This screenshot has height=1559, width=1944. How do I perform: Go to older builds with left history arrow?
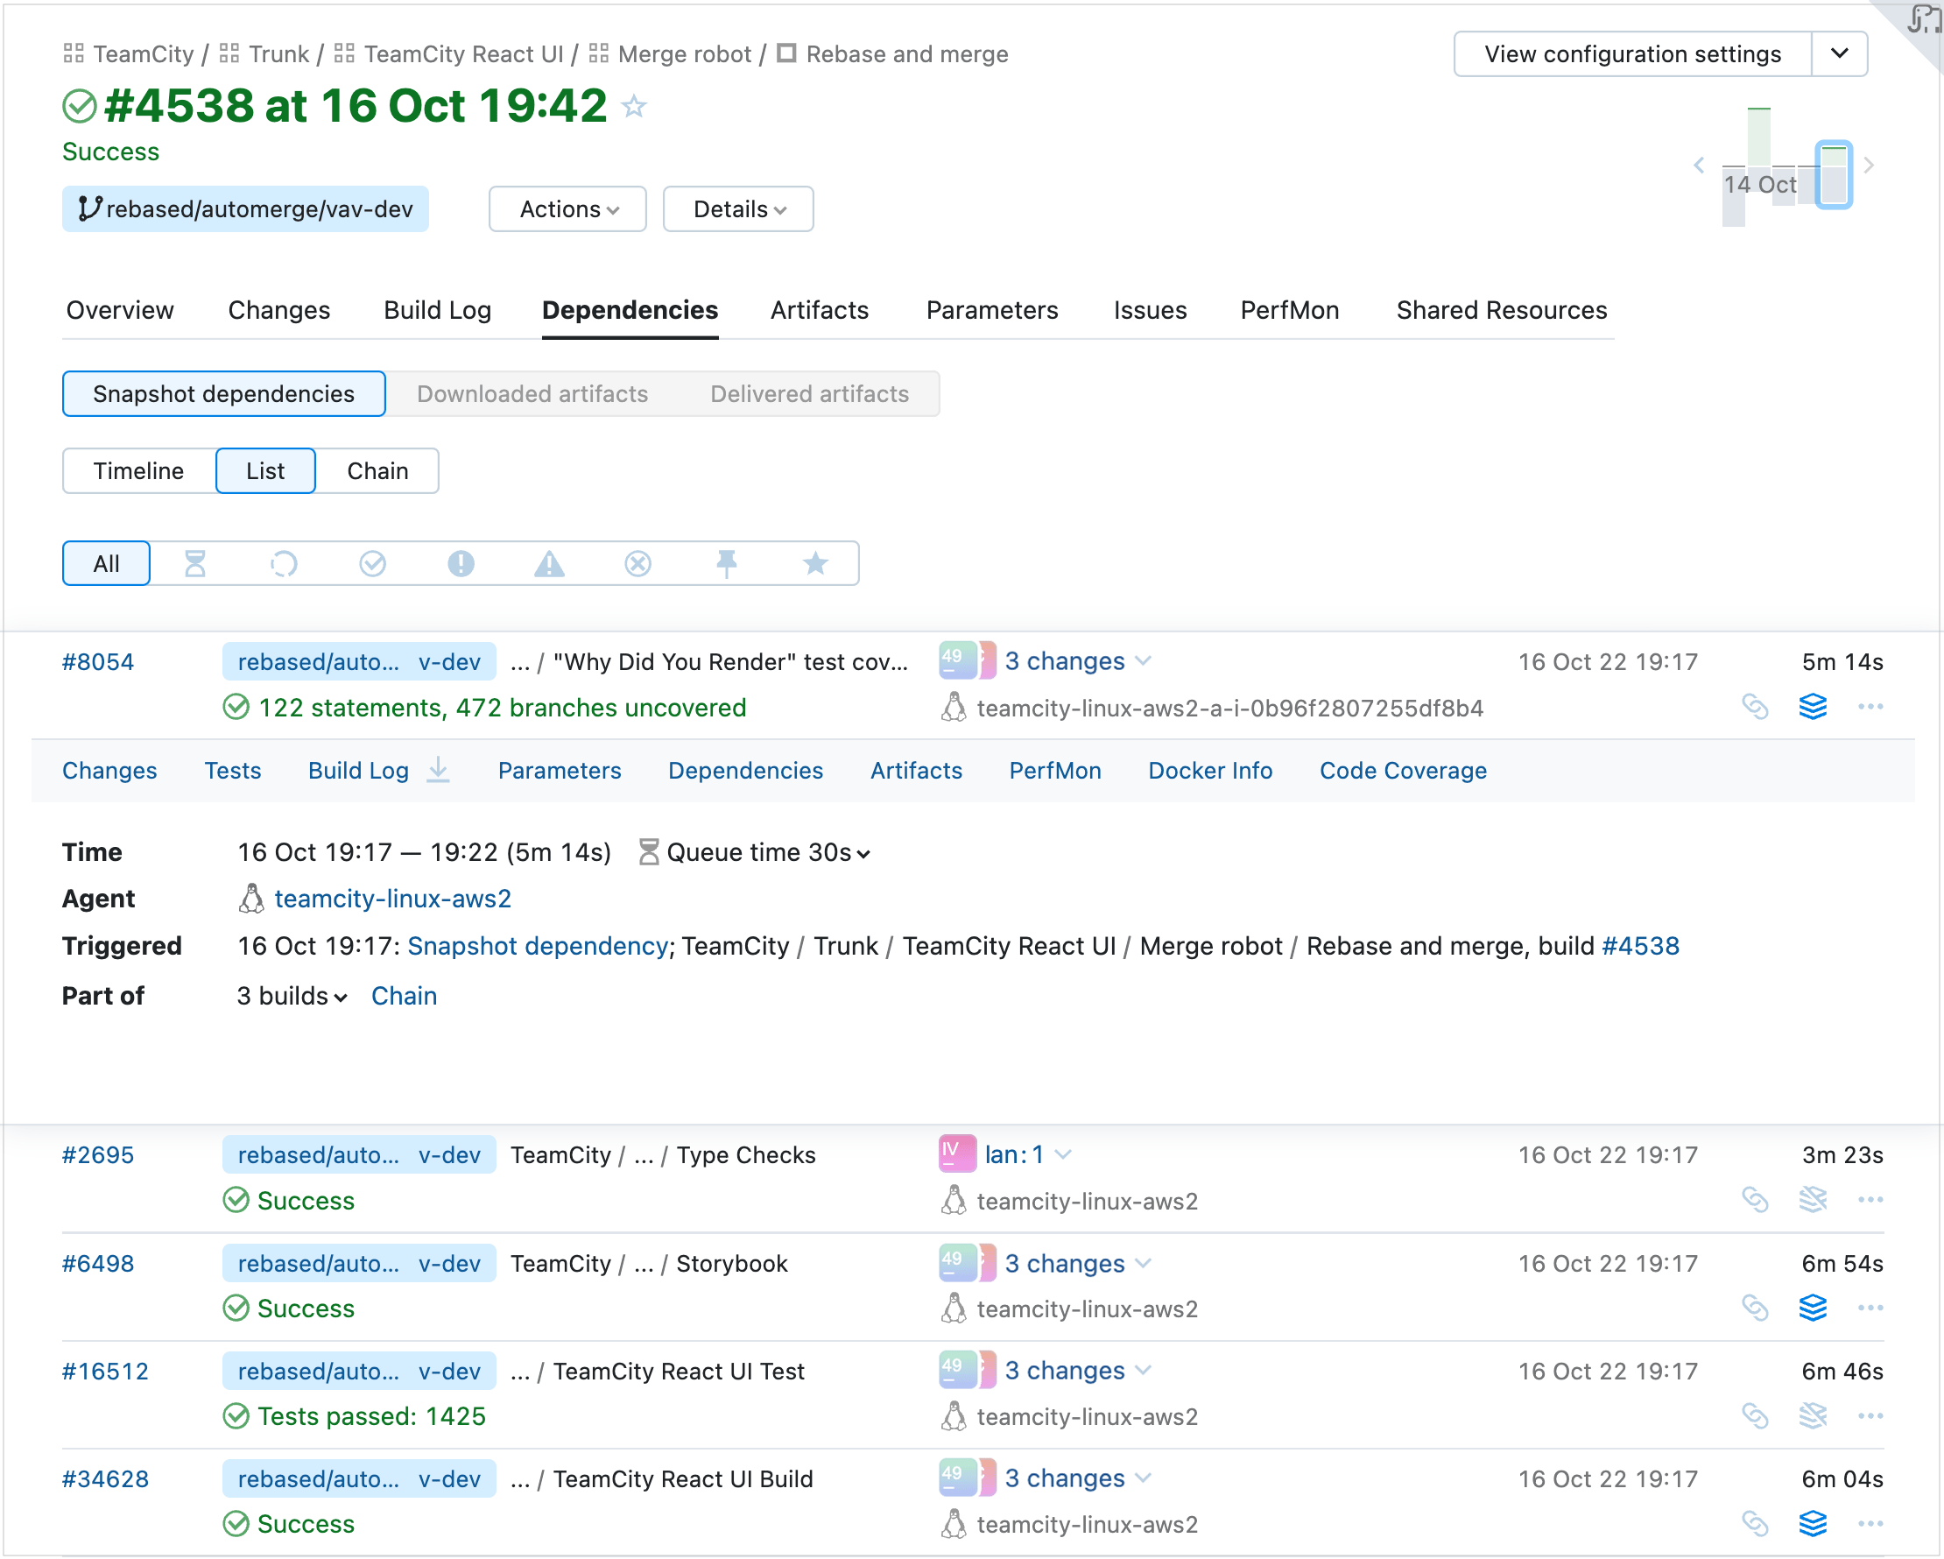pos(1700,165)
